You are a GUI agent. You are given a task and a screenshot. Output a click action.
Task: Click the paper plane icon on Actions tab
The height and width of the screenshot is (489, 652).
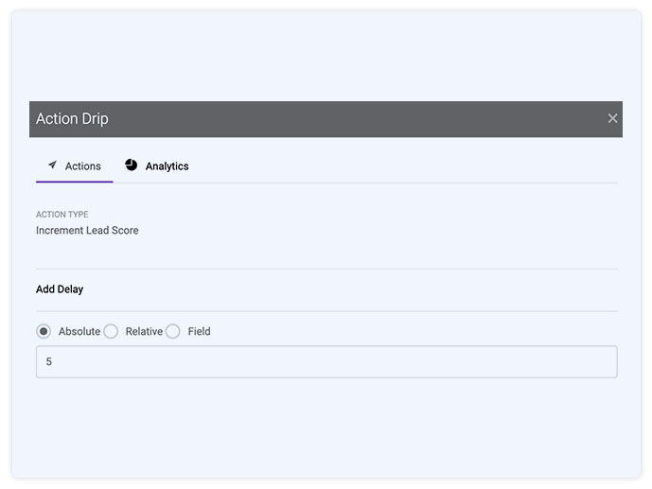pos(52,166)
